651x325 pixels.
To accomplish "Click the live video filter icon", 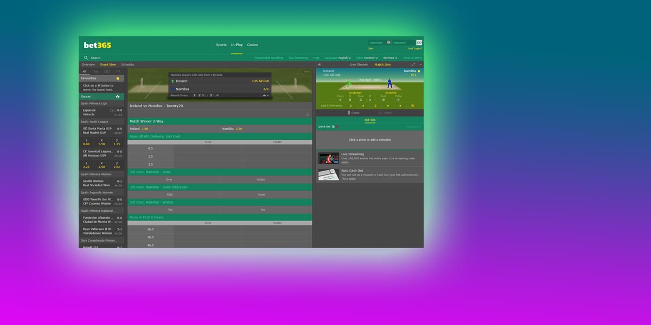I will point(106,71).
